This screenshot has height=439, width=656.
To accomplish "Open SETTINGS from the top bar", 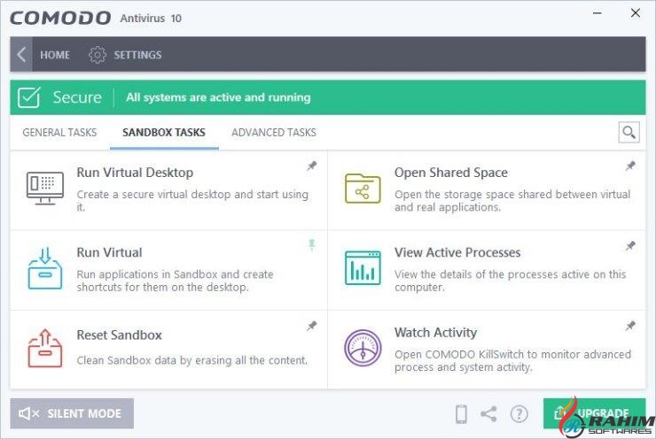I will pyautogui.click(x=137, y=55).
